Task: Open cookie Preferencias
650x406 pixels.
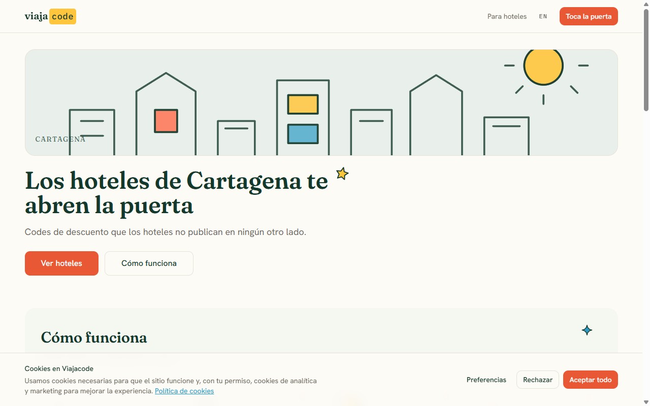Action: pos(486,380)
